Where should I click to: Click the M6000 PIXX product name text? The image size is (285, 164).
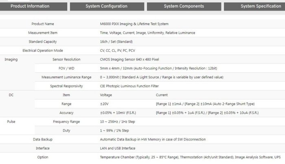click(x=134, y=24)
